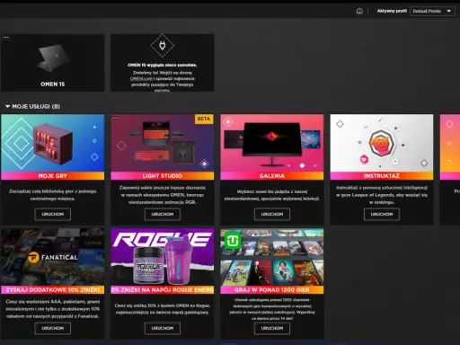Launch 1200 games offer URUCHOM button
This screenshot has height=345, width=460.
272,328
